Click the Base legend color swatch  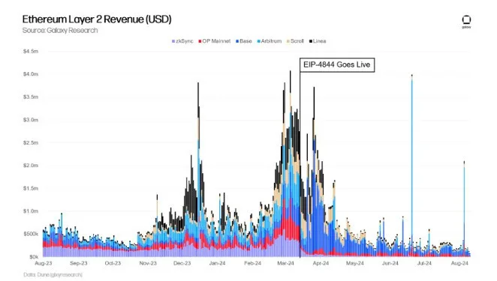[x=237, y=41]
